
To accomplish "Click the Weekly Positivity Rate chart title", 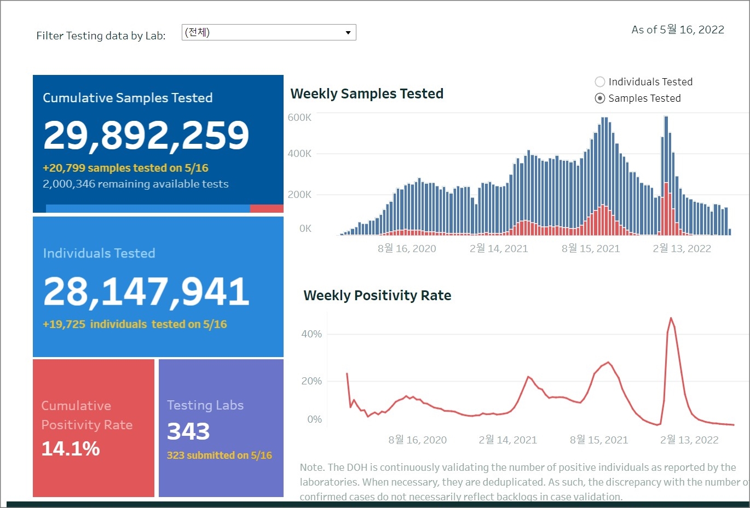I will click(377, 296).
